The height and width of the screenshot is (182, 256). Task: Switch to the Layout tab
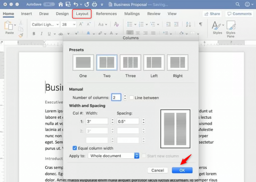pyautogui.click(x=82, y=14)
